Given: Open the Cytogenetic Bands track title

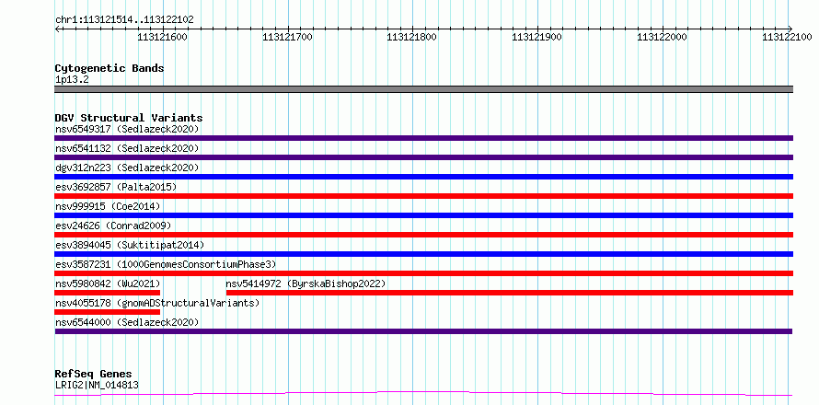Looking at the screenshot, I should [110, 68].
